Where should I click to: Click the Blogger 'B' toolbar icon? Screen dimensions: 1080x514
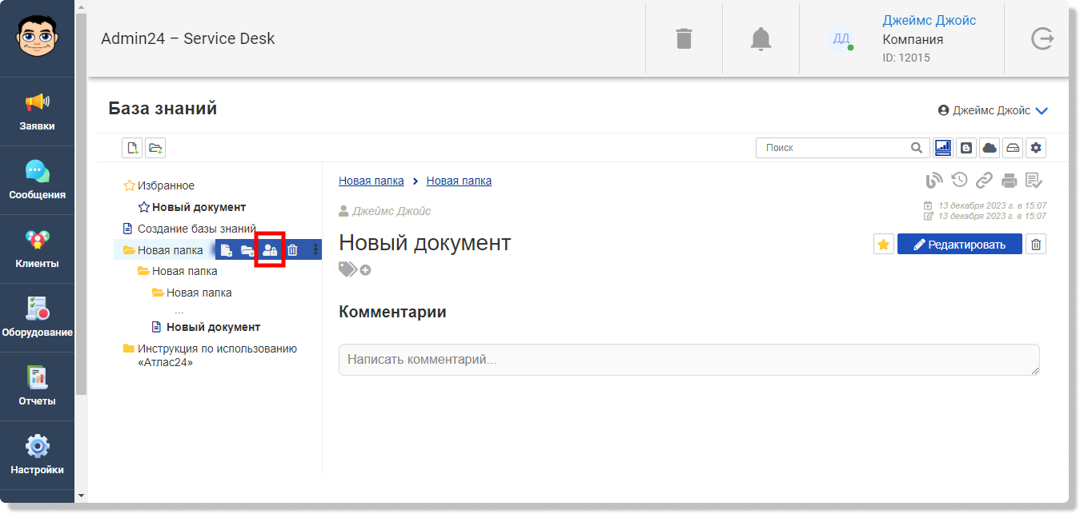[x=966, y=148]
